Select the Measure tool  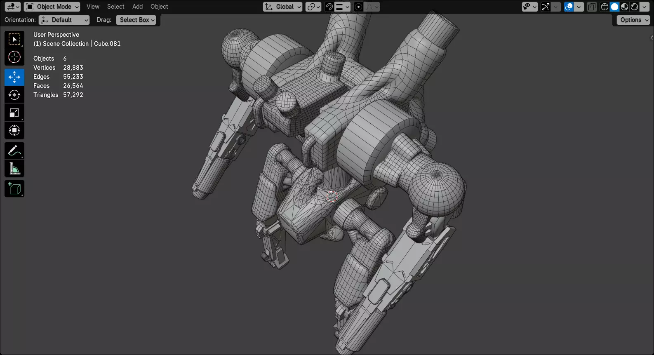pyautogui.click(x=14, y=169)
